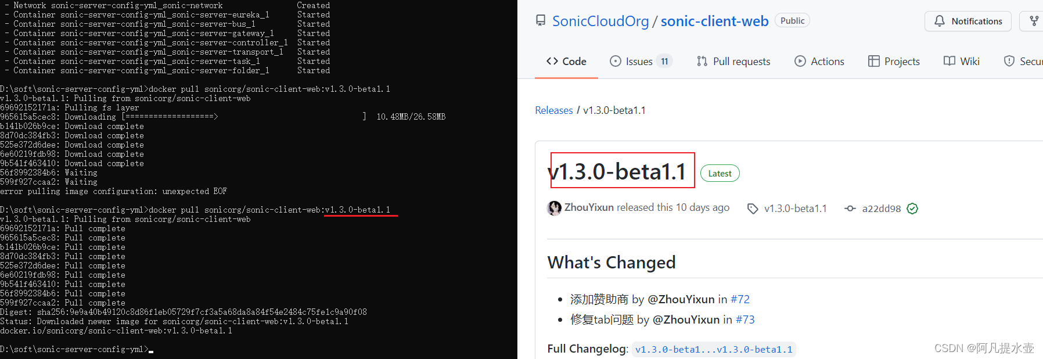
Task: Click "56f8992384b6: Waiting" line
Action: (x=49, y=173)
